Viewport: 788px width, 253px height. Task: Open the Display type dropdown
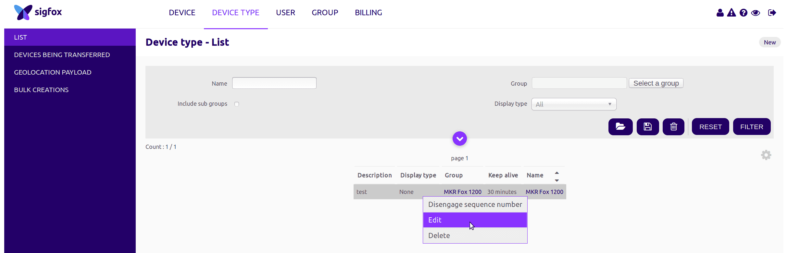point(573,104)
